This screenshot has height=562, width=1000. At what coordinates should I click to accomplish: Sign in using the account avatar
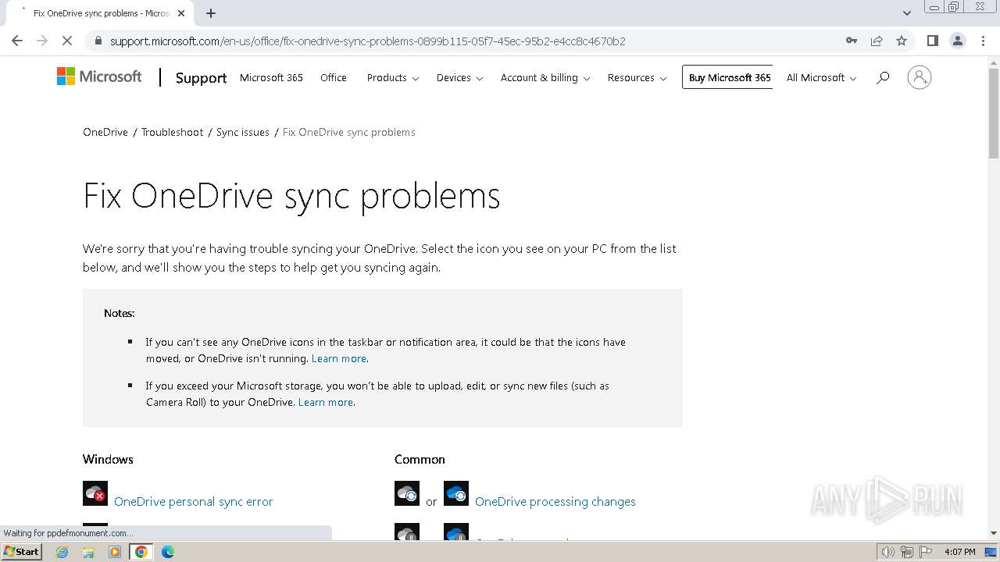click(x=920, y=77)
